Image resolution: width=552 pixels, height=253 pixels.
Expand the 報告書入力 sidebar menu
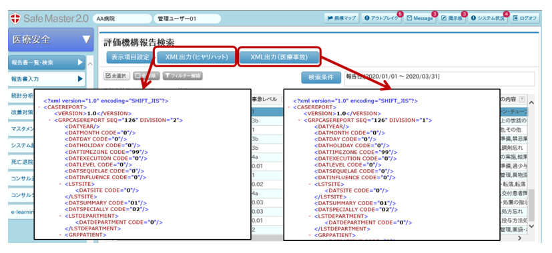[x=47, y=79]
